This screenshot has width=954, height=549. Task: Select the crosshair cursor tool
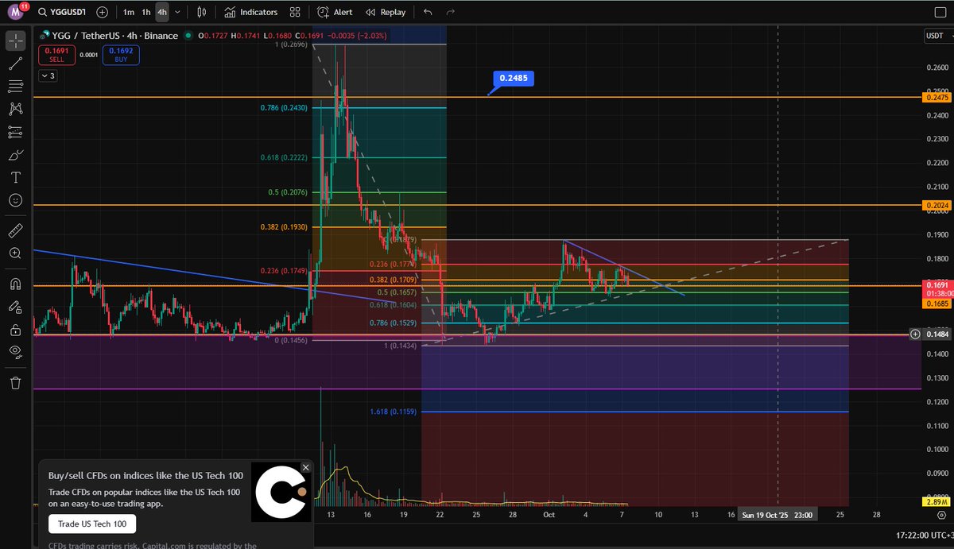pyautogui.click(x=16, y=41)
